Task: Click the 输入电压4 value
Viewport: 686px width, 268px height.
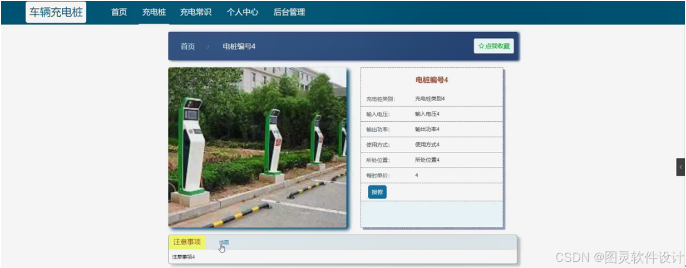Action: (x=427, y=114)
